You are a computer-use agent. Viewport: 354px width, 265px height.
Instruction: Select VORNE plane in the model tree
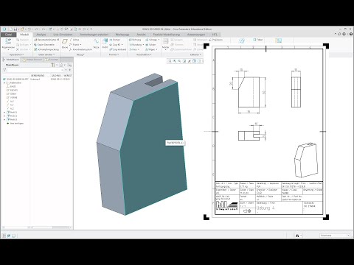pyautogui.click(x=12, y=98)
